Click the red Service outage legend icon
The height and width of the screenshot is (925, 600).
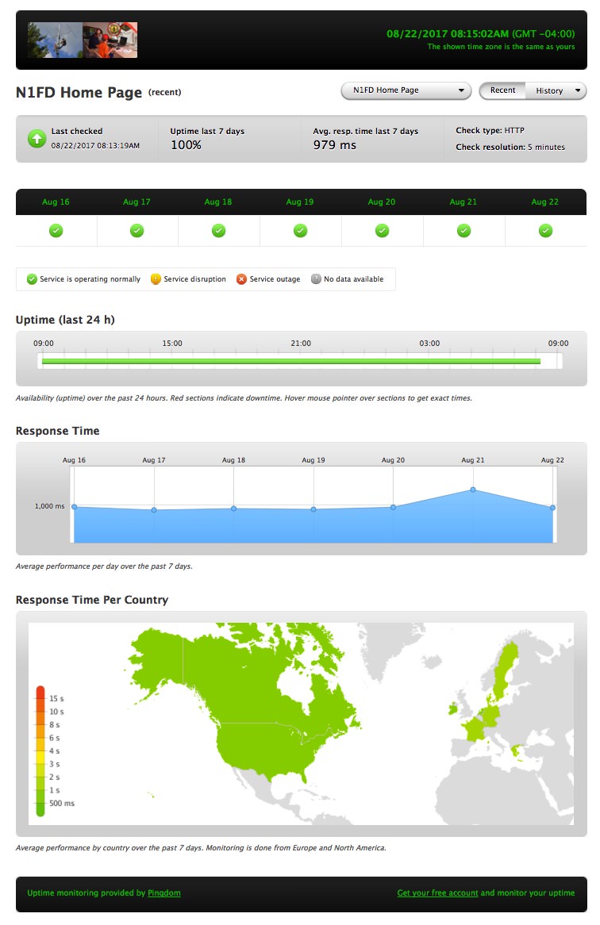pyautogui.click(x=241, y=279)
